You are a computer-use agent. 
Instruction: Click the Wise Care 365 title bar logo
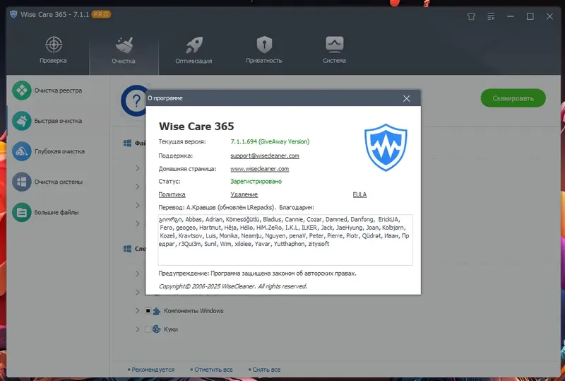tap(13, 14)
